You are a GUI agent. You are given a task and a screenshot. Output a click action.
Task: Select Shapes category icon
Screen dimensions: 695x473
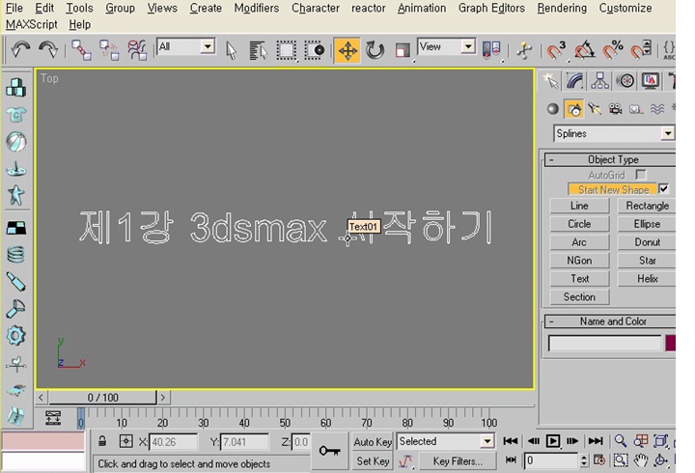[573, 109]
